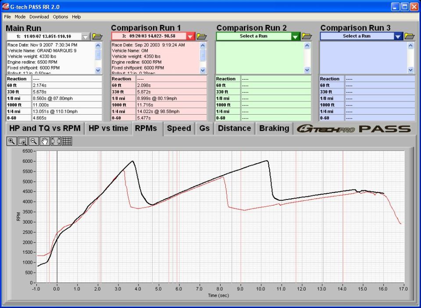The width and height of the screenshot is (421, 308).
Task: Open folder icon next to Main Run
Action: (x=97, y=36)
